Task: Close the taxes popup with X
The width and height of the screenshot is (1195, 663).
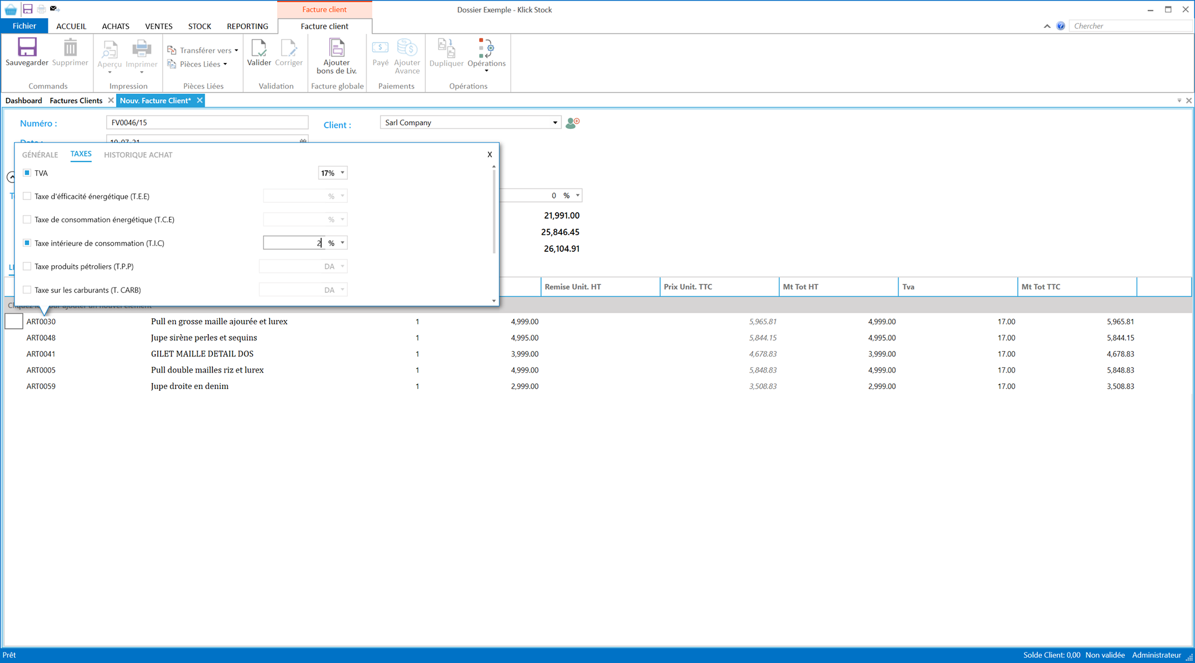Action: 490,155
